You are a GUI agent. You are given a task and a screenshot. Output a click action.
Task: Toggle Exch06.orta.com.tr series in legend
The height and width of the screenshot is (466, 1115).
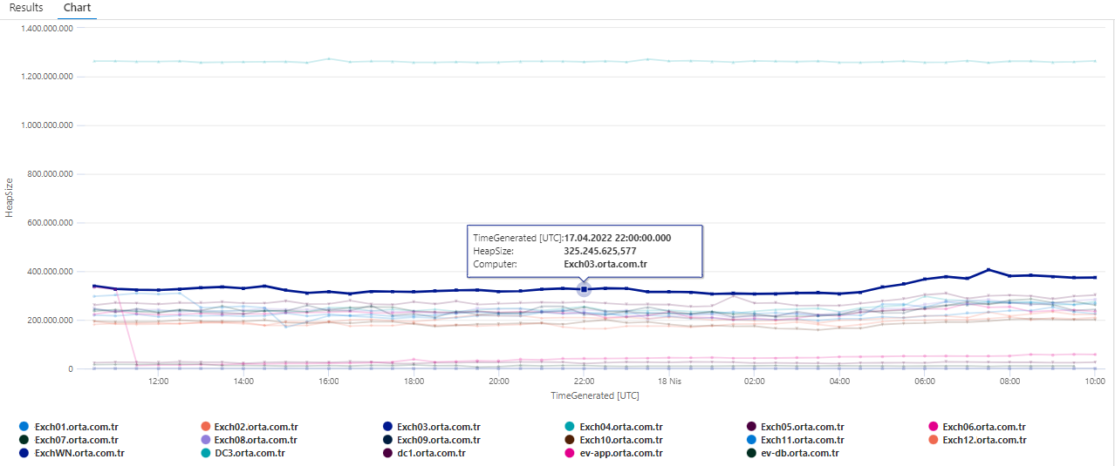[978, 427]
